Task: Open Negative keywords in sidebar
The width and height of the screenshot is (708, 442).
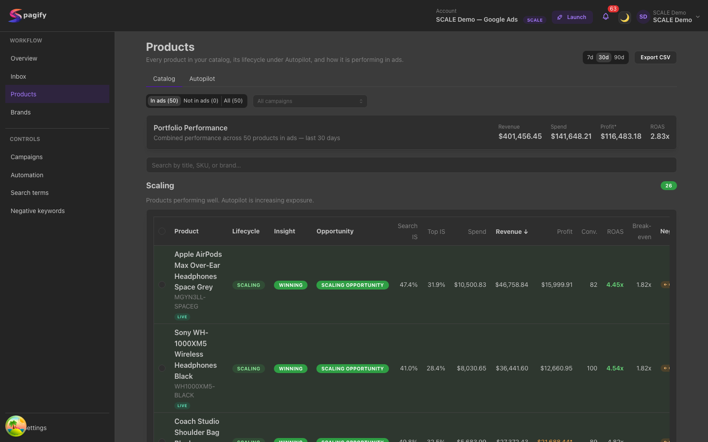Action: point(57,211)
